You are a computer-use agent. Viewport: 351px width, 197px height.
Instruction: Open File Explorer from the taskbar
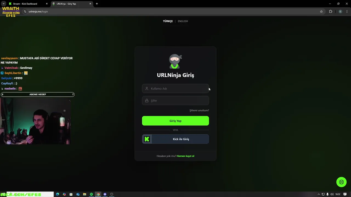[x=84, y=194]
